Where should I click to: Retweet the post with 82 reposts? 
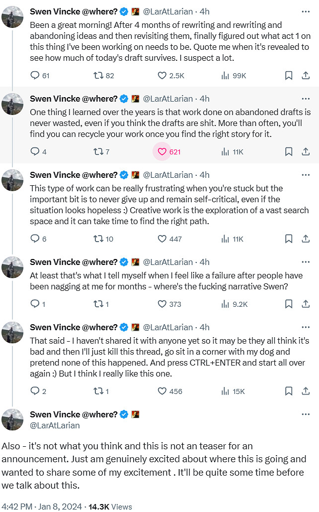(98, 76)
